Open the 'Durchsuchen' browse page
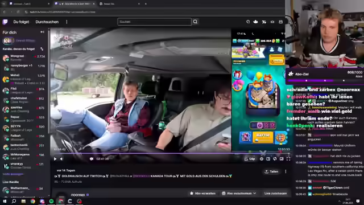The height and width of the screenshot is (205, 364). tap(47, 22)
